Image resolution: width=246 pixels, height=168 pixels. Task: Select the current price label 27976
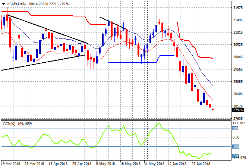[x=238, y=110]
